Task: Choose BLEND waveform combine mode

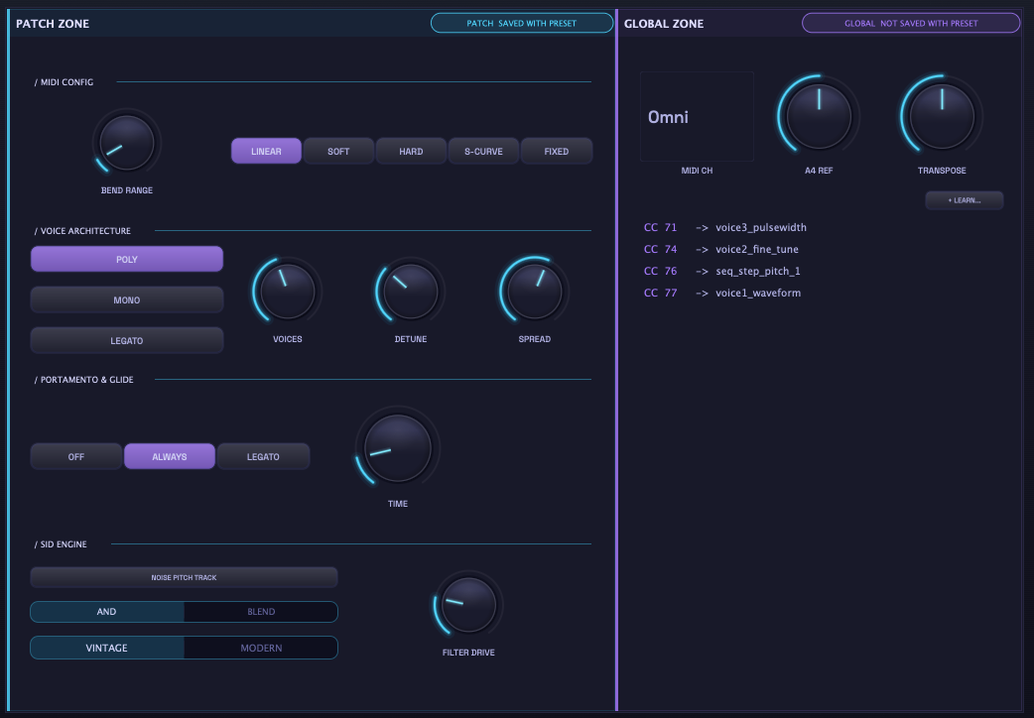Action: [x=261, y=612]
